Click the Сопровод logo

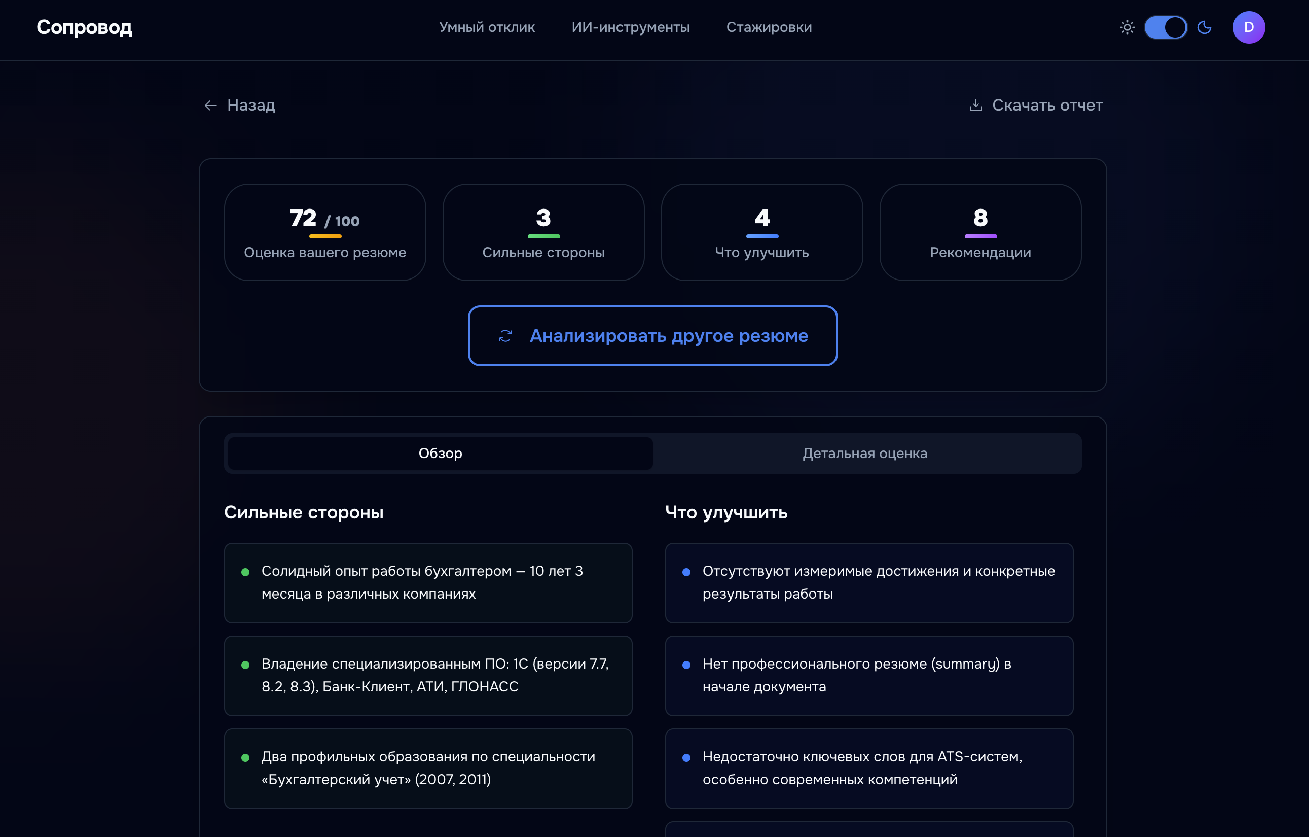point(84,27)
